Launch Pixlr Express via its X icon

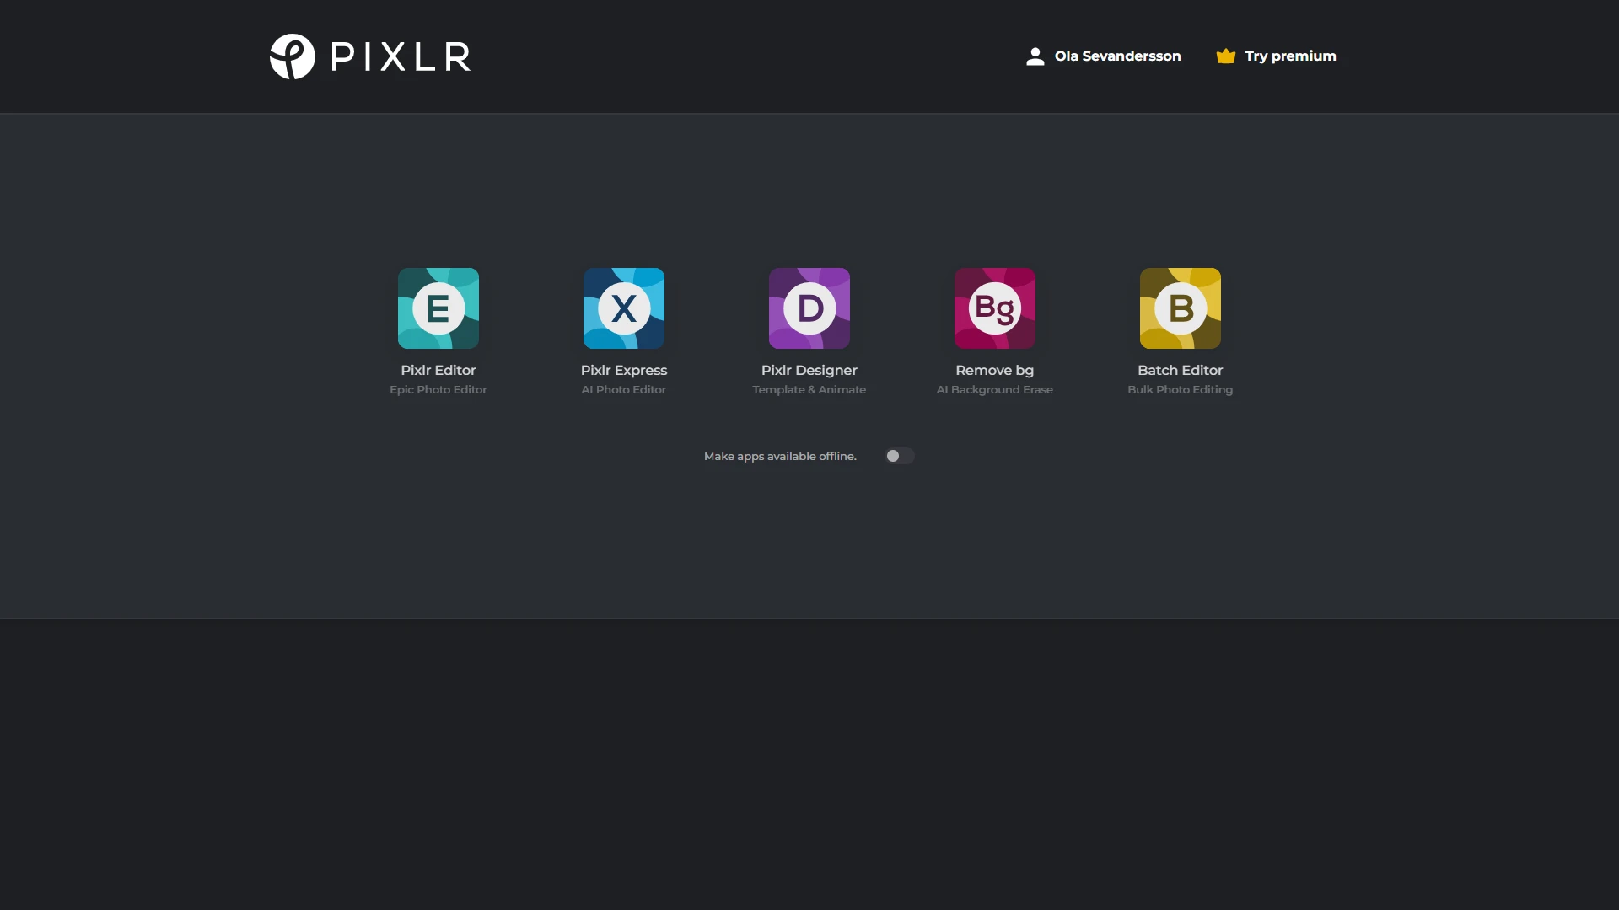pyautogui.click(x=624, y=308)
